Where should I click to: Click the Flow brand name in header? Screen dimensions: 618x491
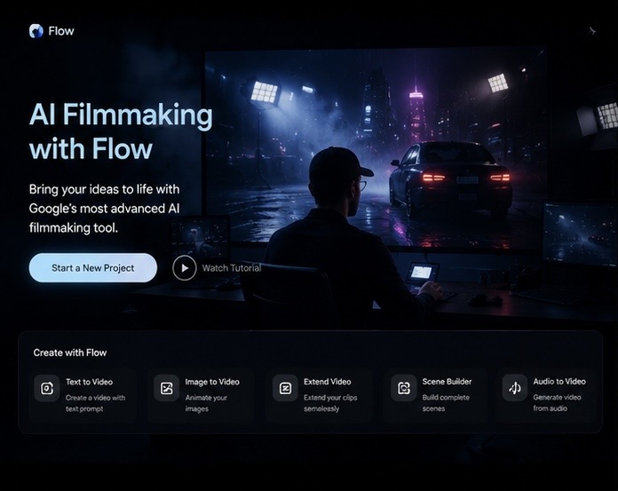coord(61,31)
